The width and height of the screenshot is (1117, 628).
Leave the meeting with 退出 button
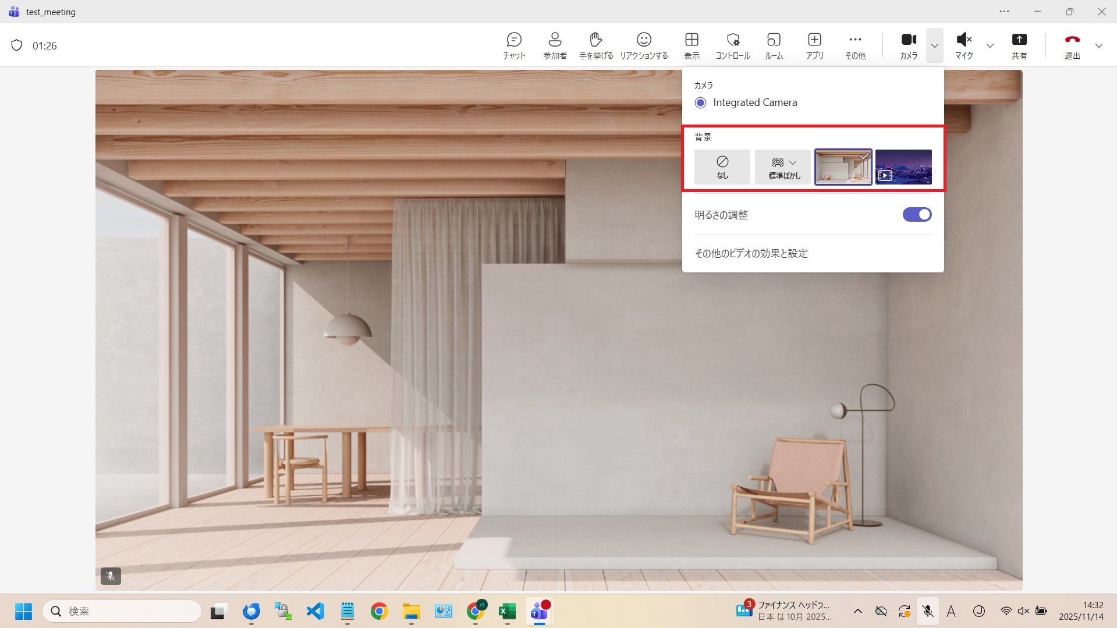tap(1072, 45)
